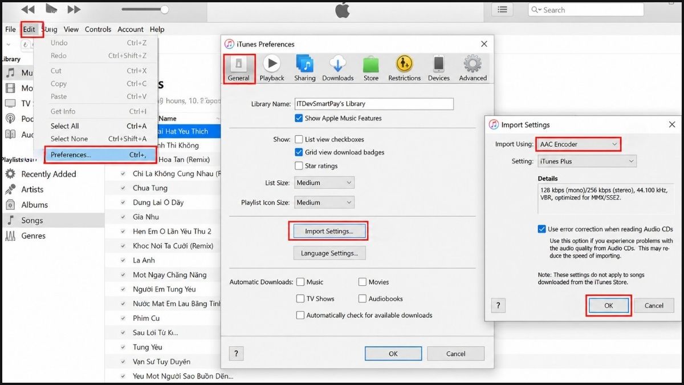Viewport: 684px width, 385px height.
Task: Open the Account menu
Action: (x=131, y=29)
